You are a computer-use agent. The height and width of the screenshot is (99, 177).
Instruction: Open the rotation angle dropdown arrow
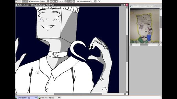(66, 1)
